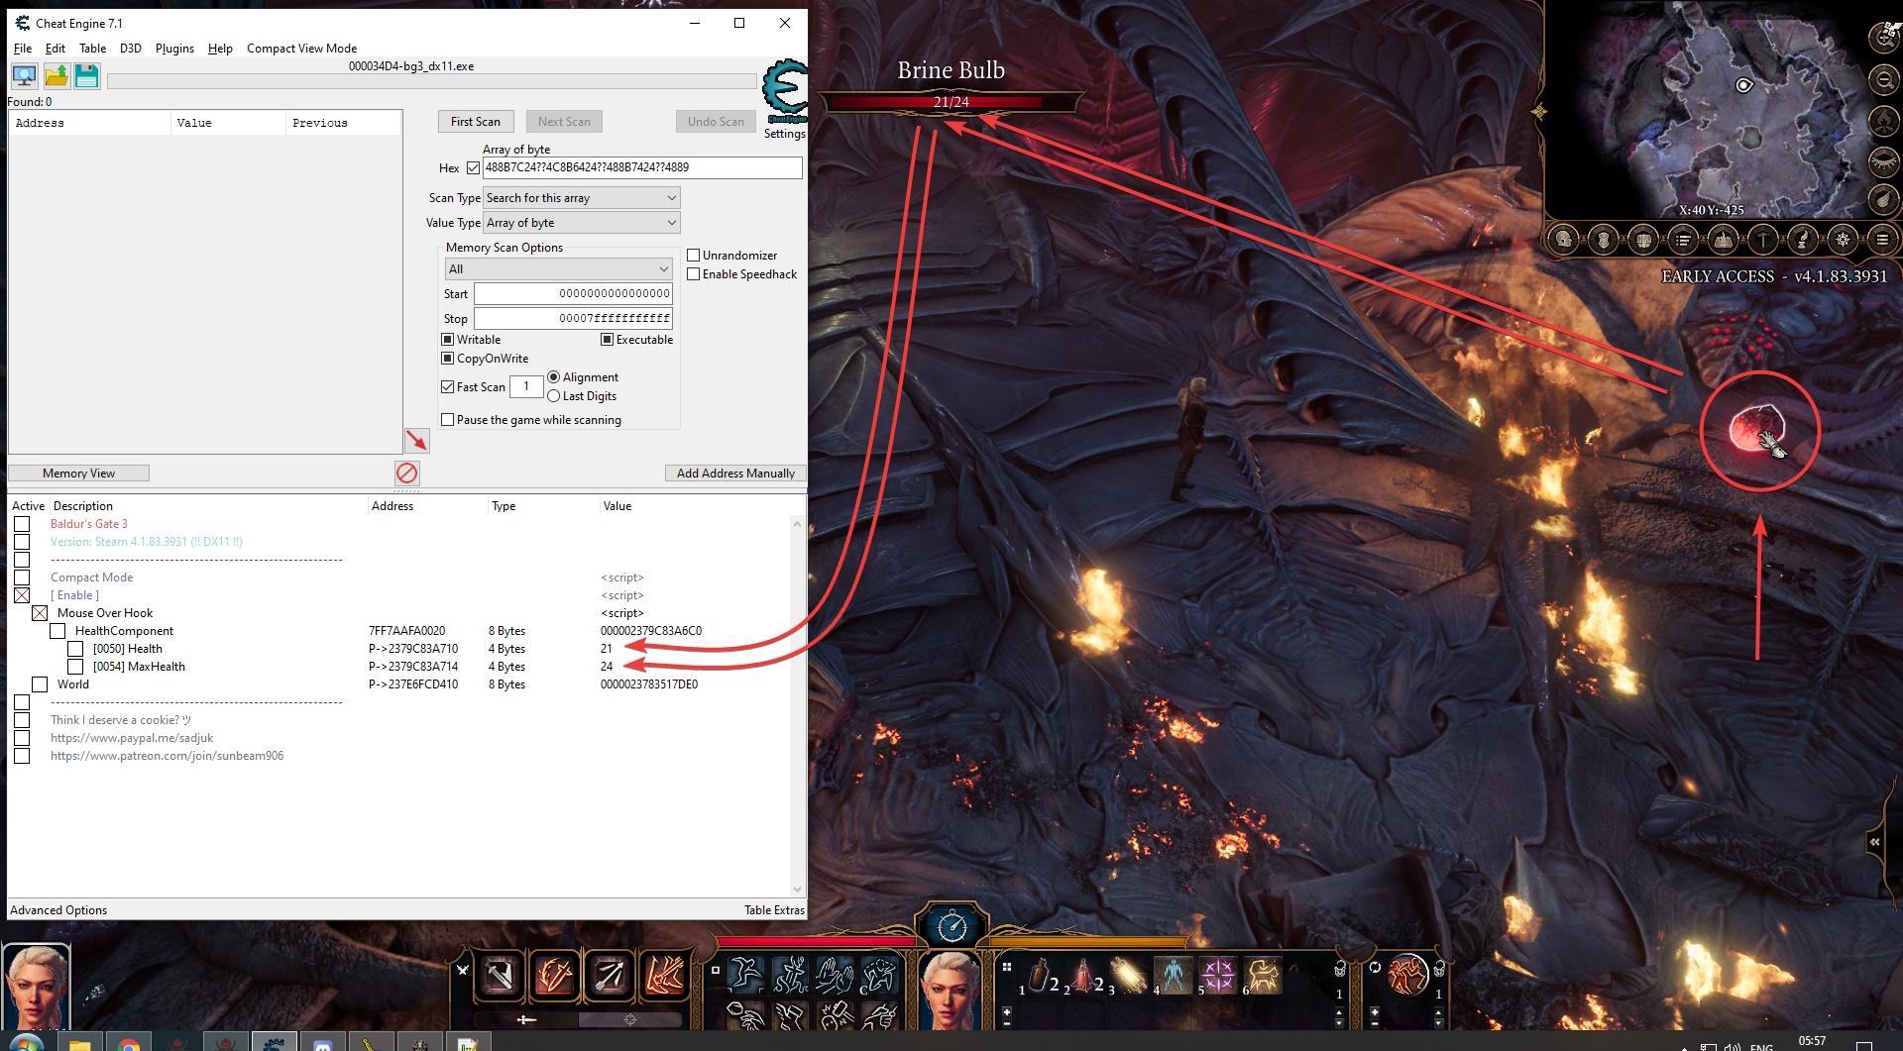The height and width of the screenshot is (1051, 1903).
Task: Select the Last Digits radio button
Action: coord(554,396)
